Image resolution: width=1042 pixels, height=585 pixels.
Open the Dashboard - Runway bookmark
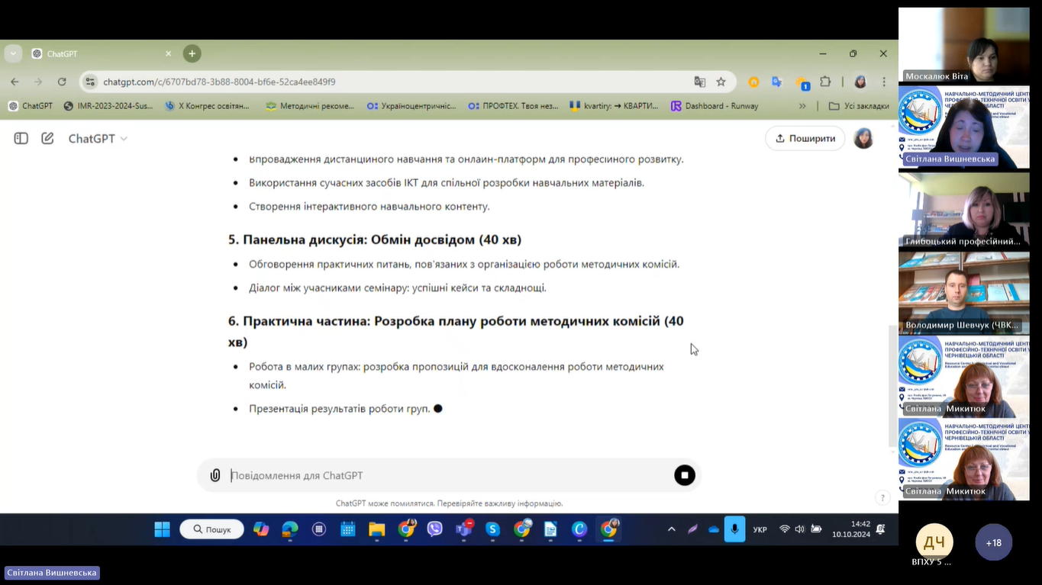point(714,106)
